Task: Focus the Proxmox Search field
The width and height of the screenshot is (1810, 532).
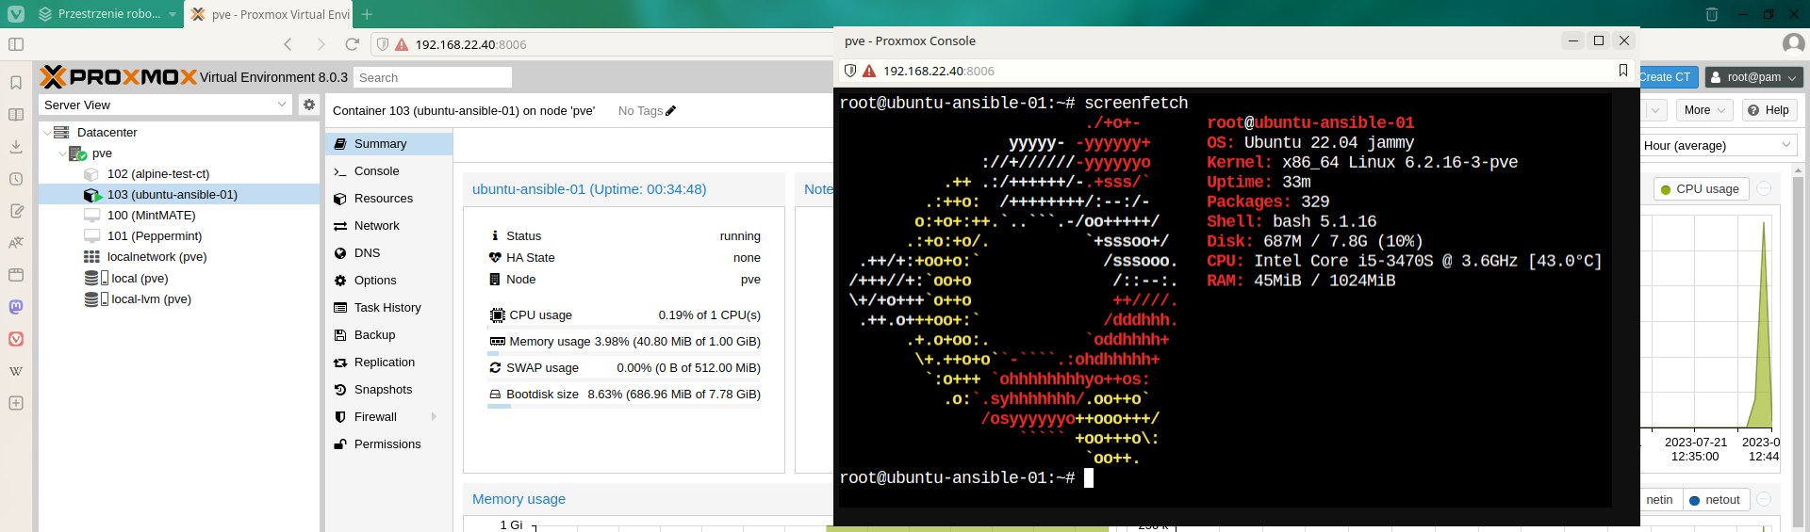Action: click(433, 77)
